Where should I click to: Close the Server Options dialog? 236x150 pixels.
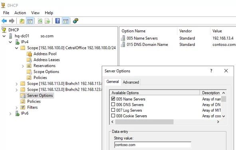[x=226, y=71]
